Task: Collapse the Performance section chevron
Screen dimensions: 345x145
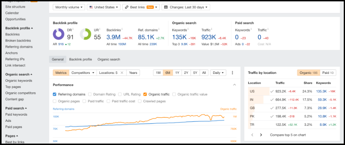Action: click(x=235, y=85)
